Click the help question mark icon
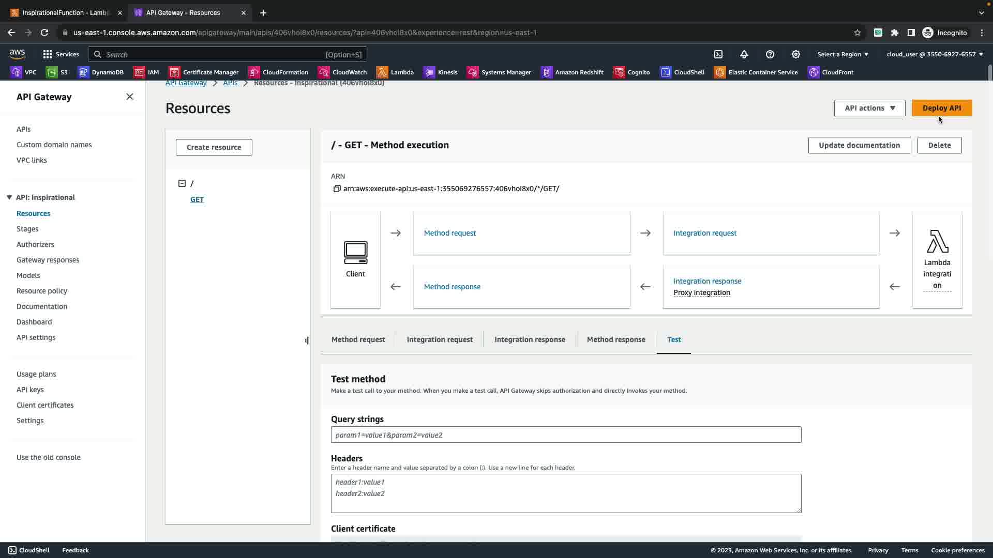The image size is (993, 558). point(770,54)
